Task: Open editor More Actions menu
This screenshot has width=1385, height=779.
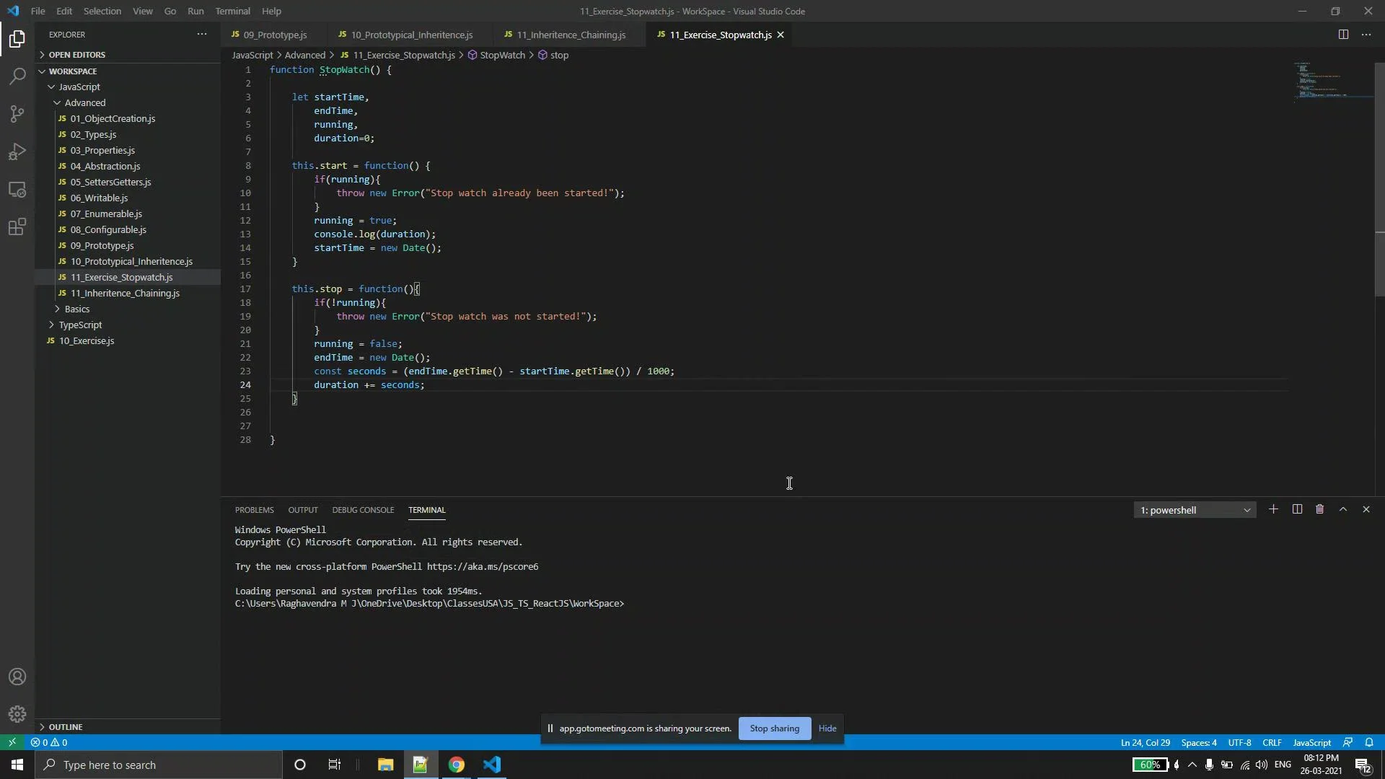Action: (1366, 35)
